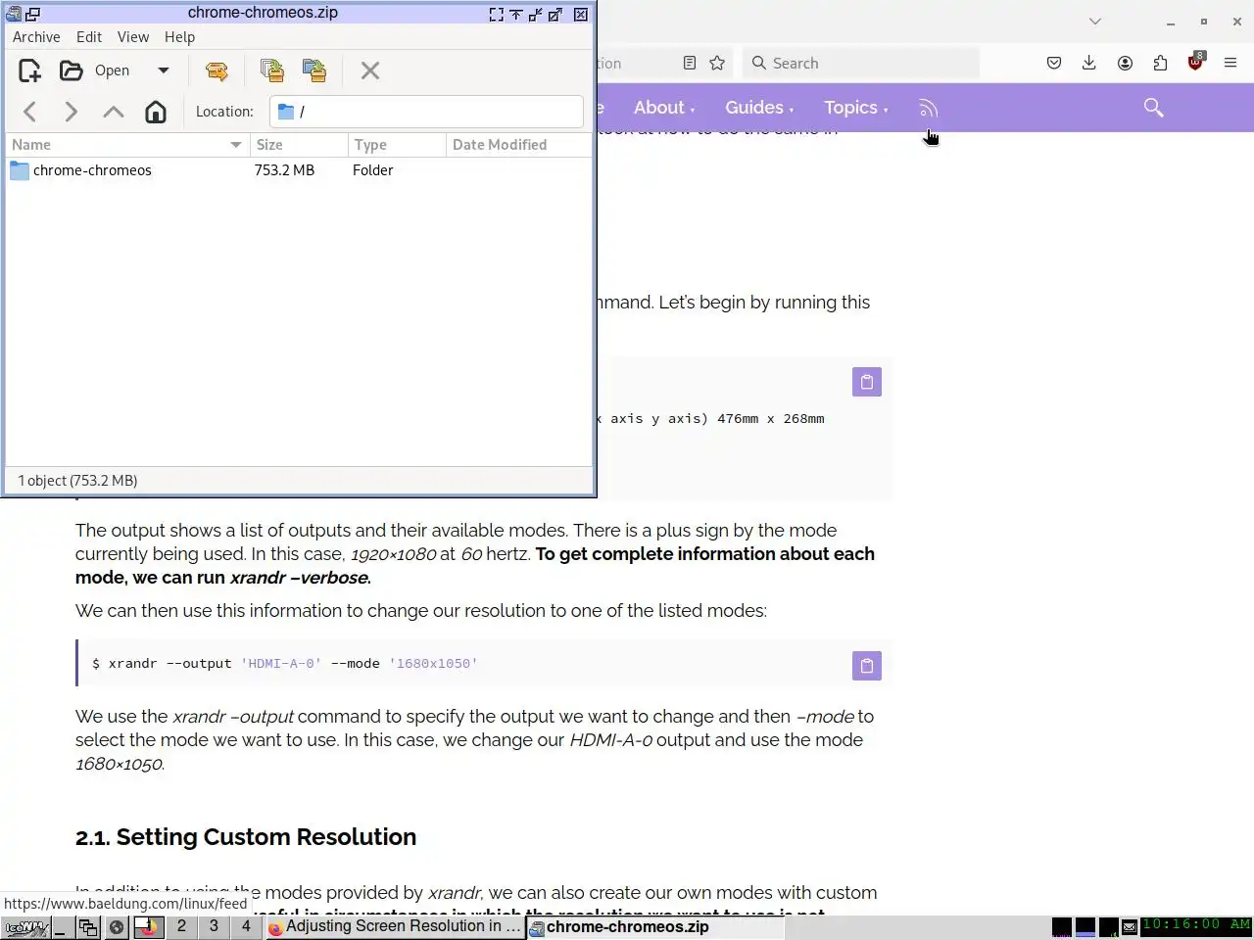
Task: Click the Firefox Search box
Action: click(861, 63)
